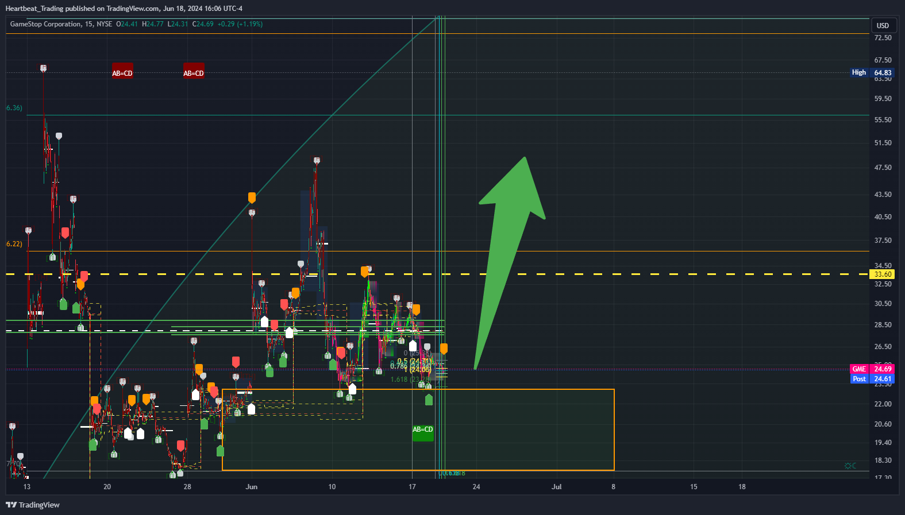
Task: Click the 26.50 price axis label
Action: [x=883, y=347]
